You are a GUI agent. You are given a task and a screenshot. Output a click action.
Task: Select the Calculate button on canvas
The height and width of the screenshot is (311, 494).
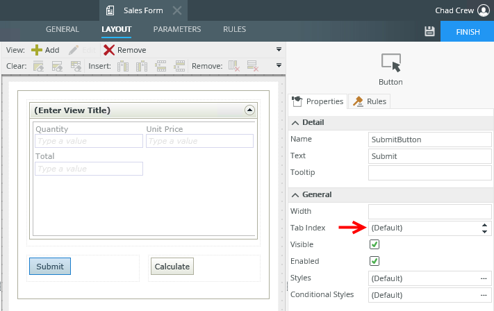(x=172, y=267)
